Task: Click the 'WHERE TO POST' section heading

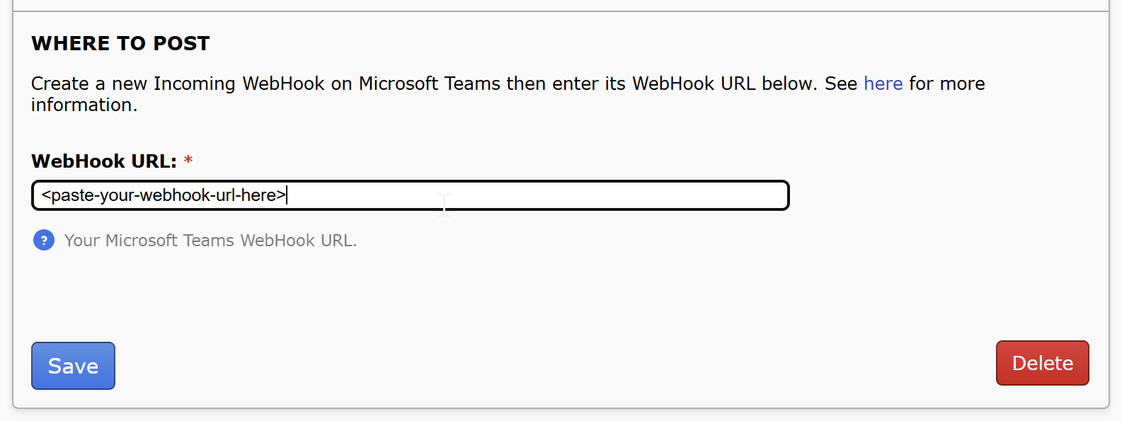Action: 120,43
